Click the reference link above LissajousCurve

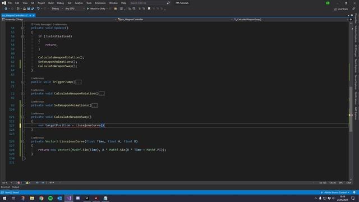click(x=38, y=138)
